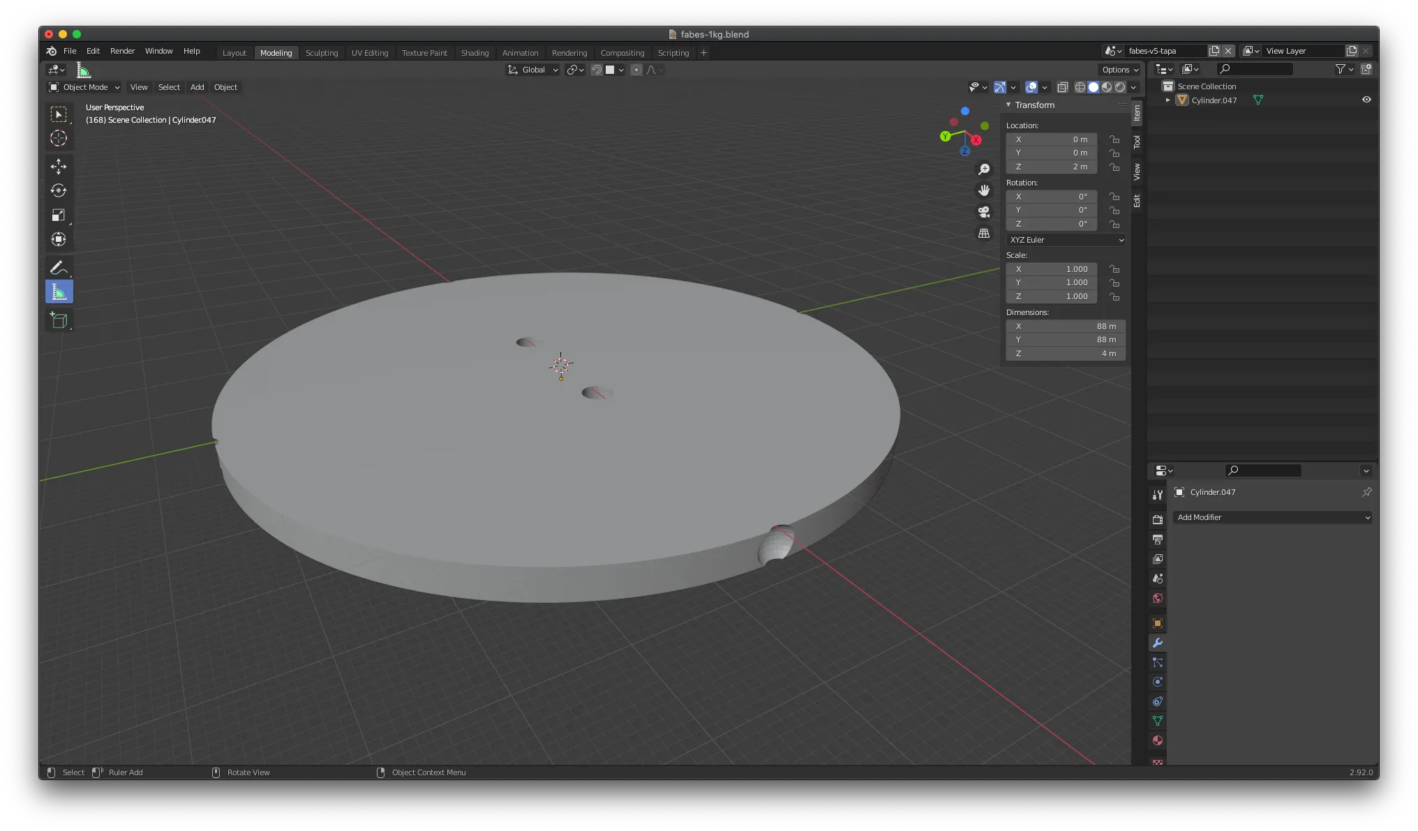Toggle Cylinder.047 visibility in the Outliner

(x=1366, y=100)
